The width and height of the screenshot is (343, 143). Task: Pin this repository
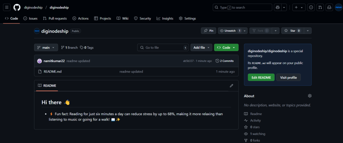pyautogui.click(x=208, y=31)
